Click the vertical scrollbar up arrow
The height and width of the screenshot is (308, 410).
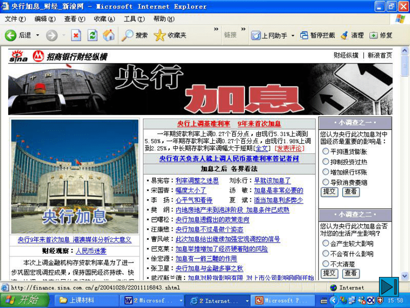[404, 50]
